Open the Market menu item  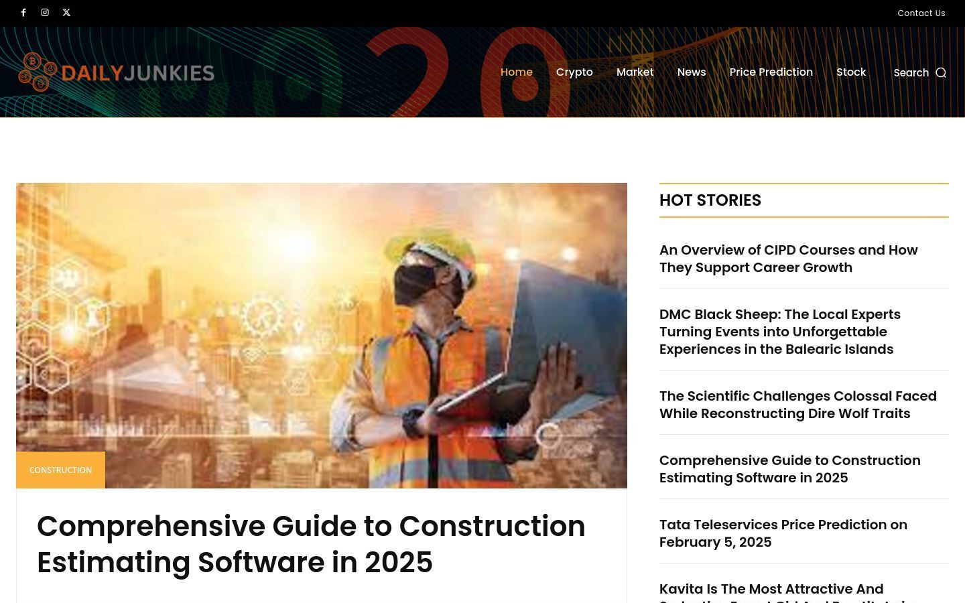635,72
